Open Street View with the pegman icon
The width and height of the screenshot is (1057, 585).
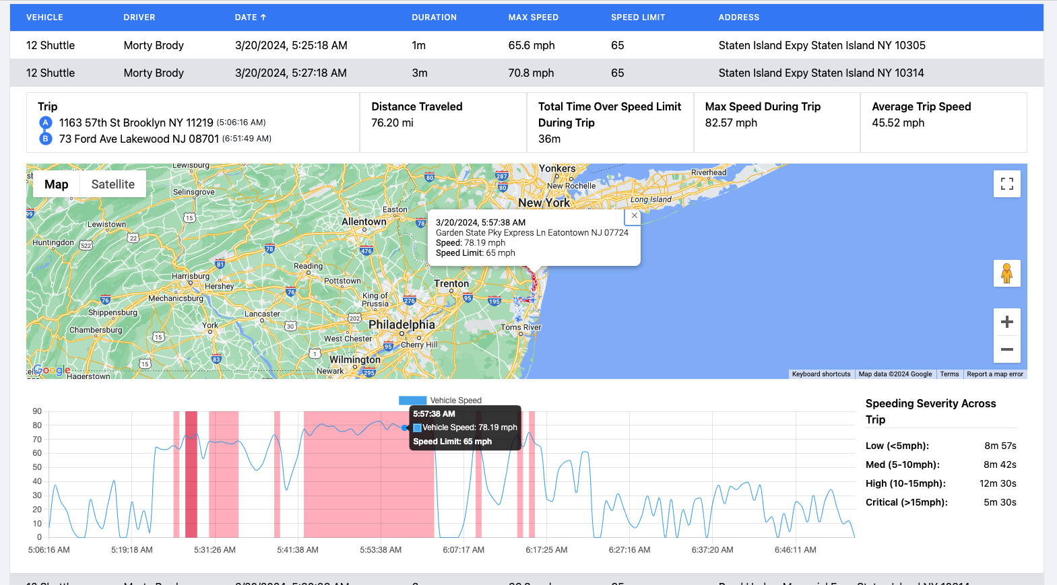[1006, 273]
